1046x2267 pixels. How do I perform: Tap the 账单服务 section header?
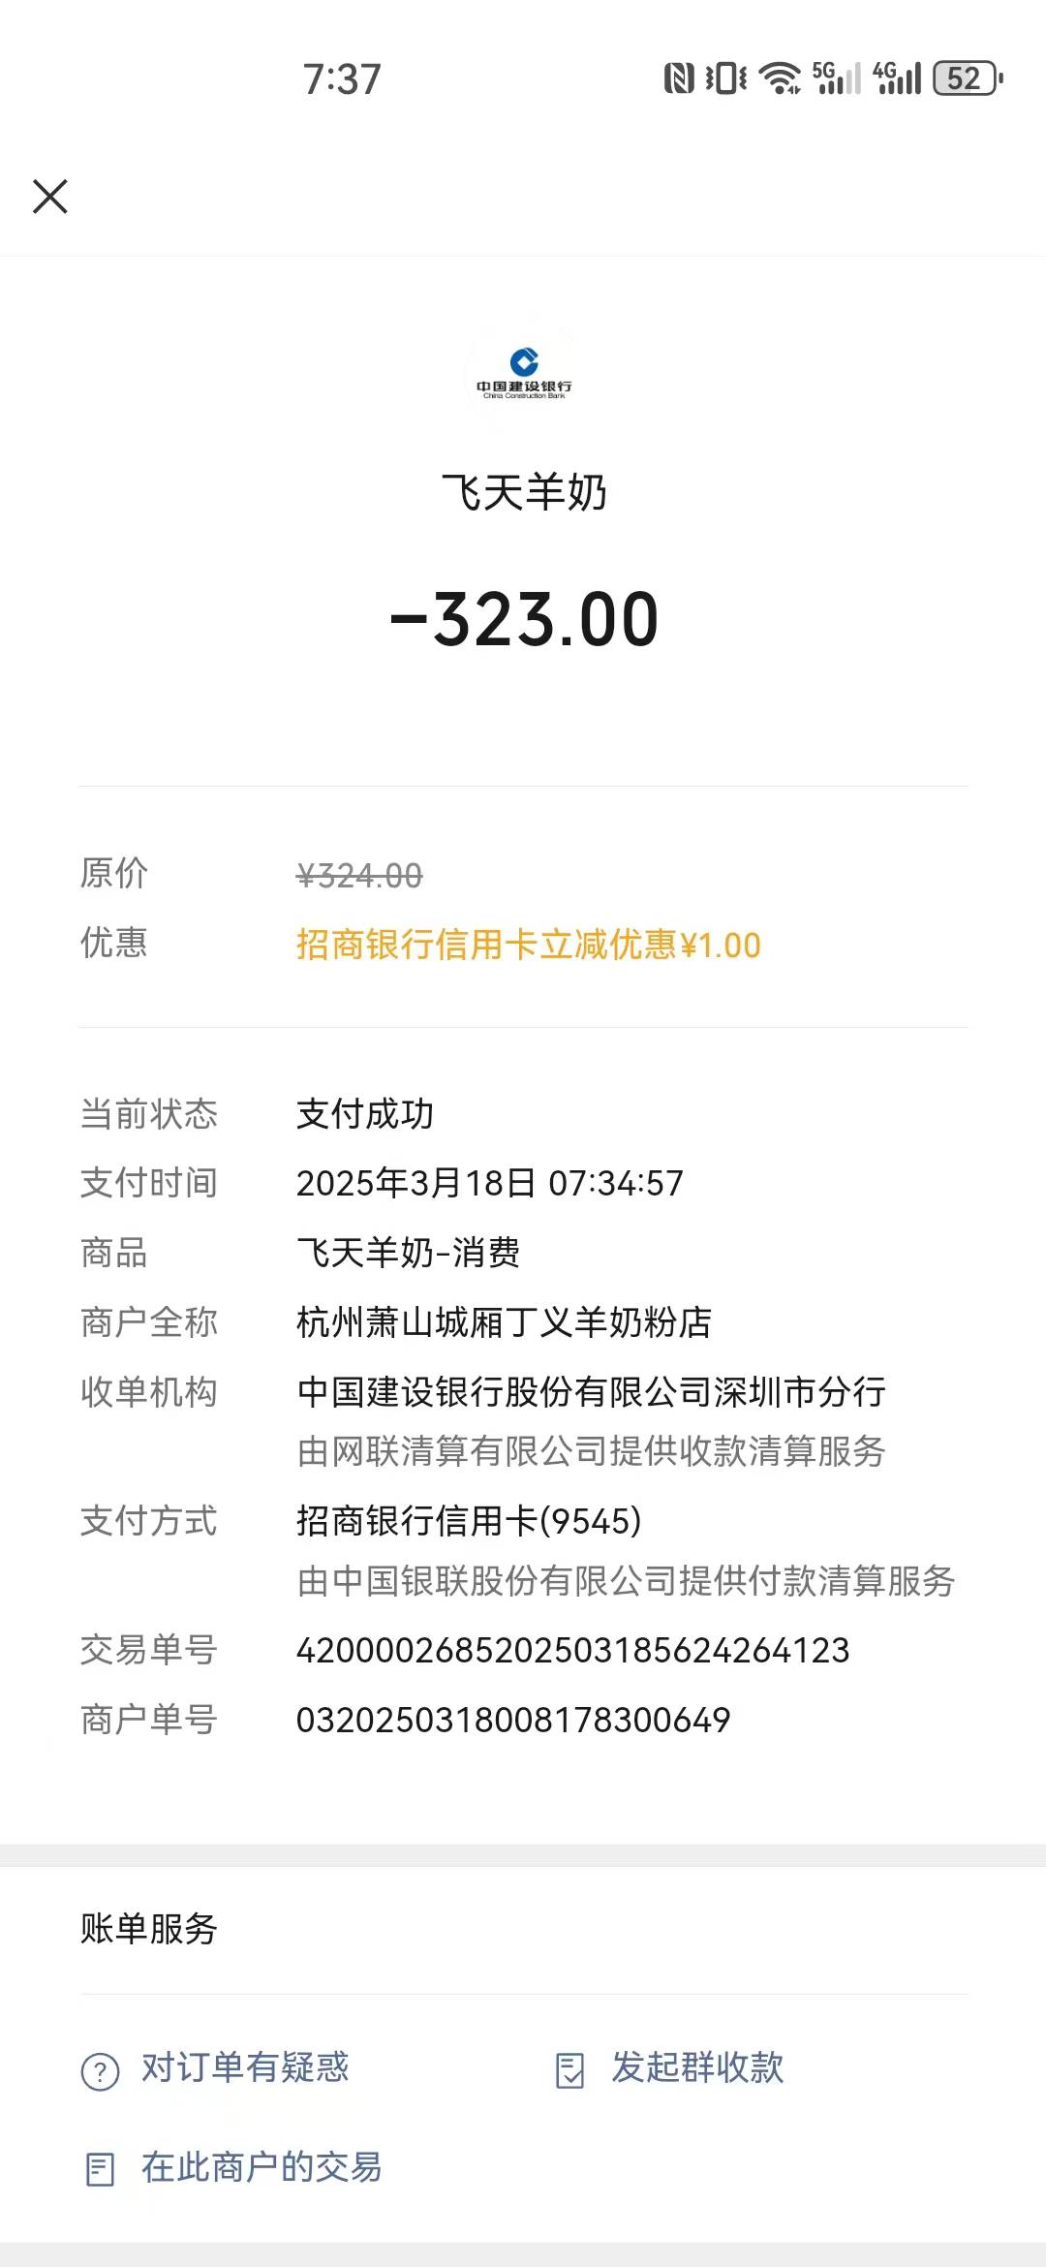pyautogui.click(x=149, y=1929)
